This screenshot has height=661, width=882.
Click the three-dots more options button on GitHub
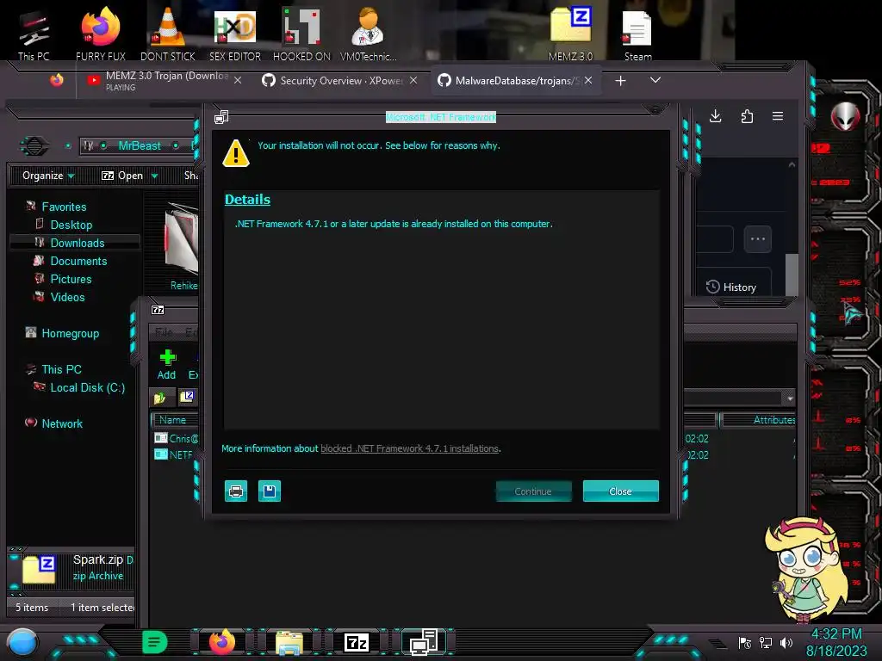pos(758,239)
